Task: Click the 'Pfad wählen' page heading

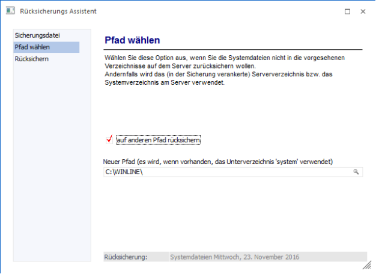Action: click(x=132, y=41)
